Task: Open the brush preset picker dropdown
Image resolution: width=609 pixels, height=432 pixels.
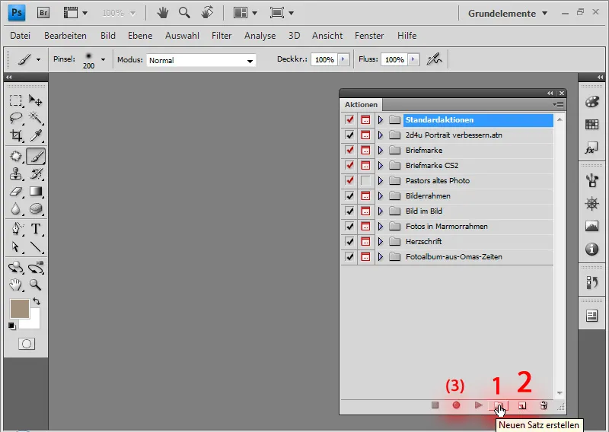Action: [103, 60]
